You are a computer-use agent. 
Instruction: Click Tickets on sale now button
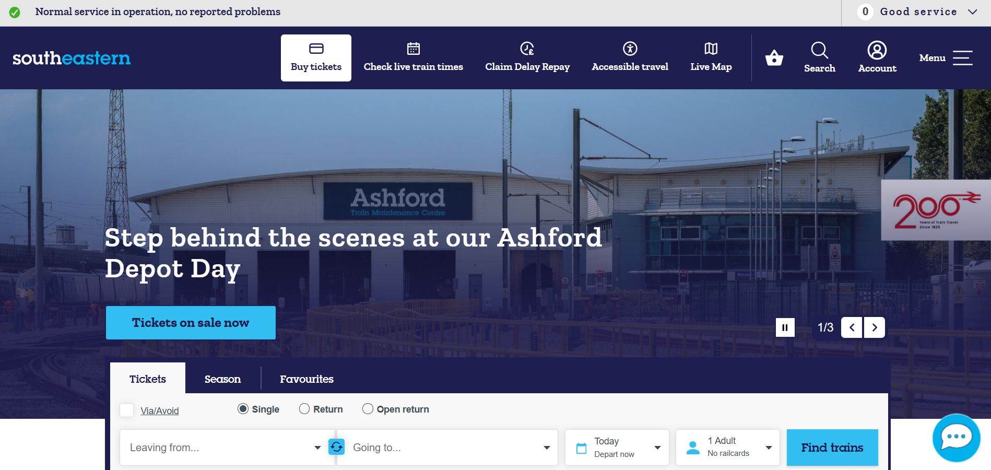191,323
